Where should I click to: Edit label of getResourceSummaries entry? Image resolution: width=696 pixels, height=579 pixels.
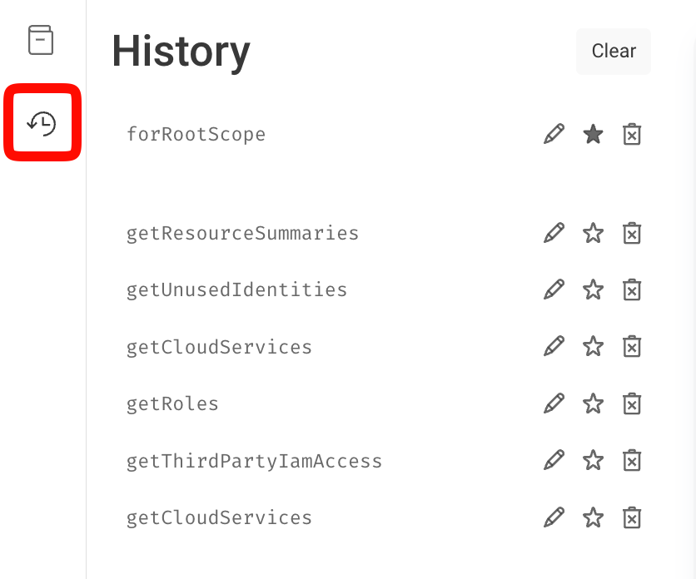click(x=554, y=233)
